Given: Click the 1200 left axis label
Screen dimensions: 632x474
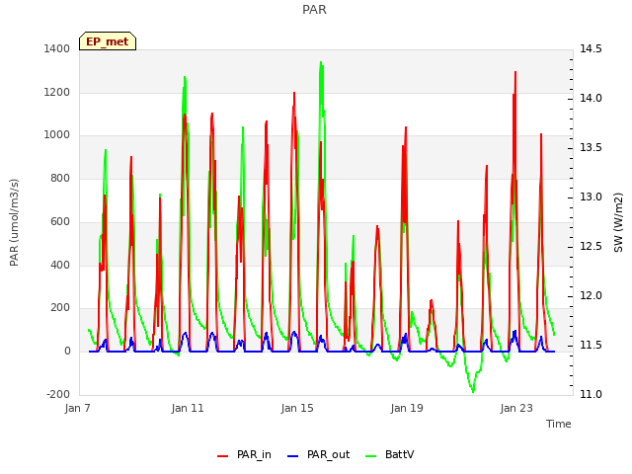Looking at the screenshot, I should click(x=57, y=92).
